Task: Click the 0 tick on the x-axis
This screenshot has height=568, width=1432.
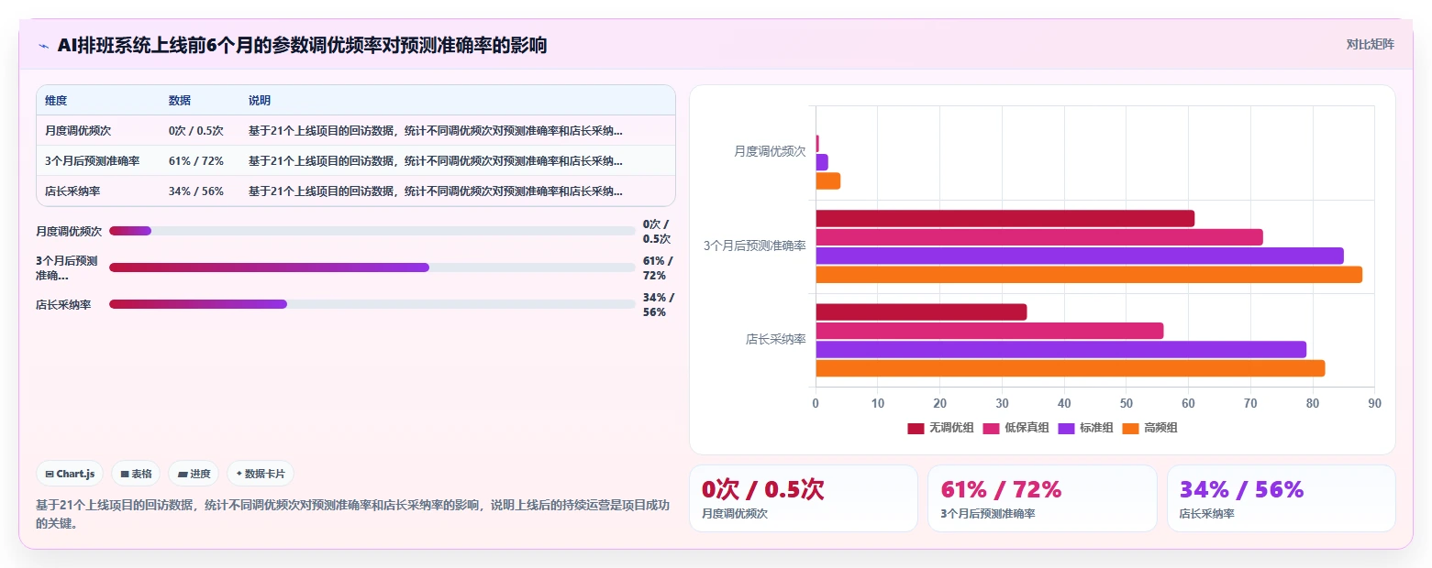Action: 816,403
